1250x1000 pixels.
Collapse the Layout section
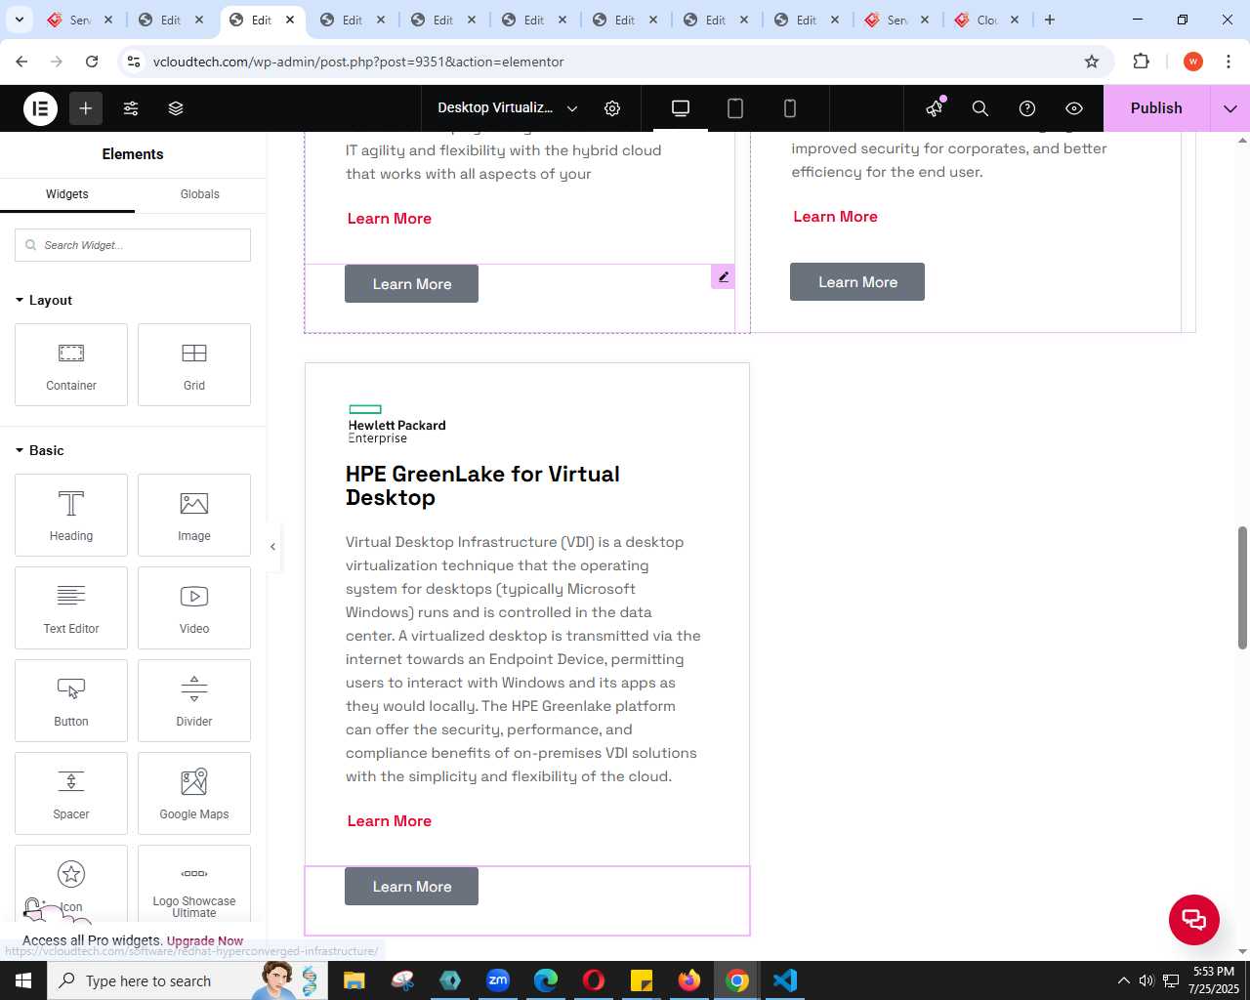coord(44,300)
